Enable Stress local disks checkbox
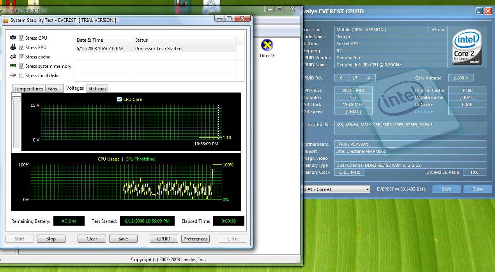 (x=21, y=75)
